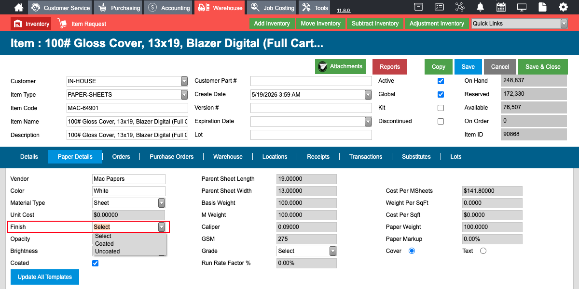View notifications bell icon
The width and height of the screenshot is (579, 289).
(x=480, y=7)
